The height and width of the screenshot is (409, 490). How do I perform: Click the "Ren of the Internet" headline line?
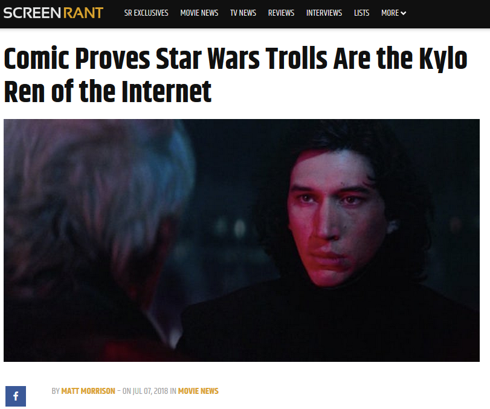(x=108, y=91)
